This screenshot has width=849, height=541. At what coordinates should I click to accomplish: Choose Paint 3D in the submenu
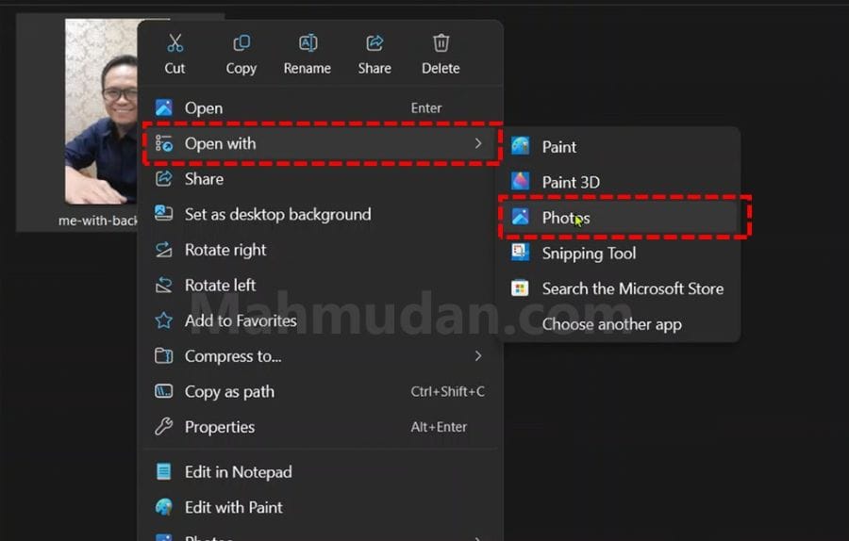coord(570,182)
